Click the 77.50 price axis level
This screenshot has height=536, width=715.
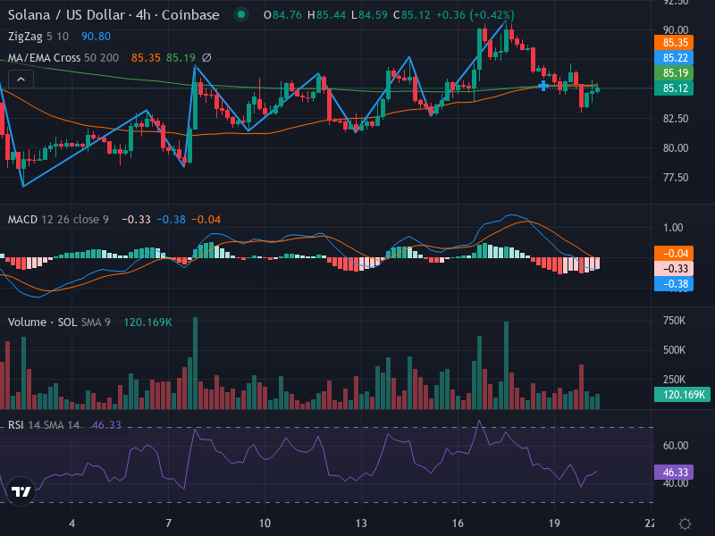click(x=676, y=178)
